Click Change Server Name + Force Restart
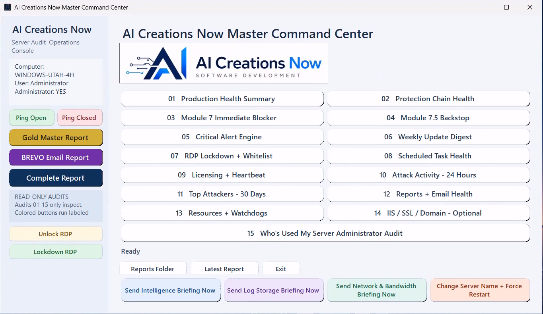Image resolution: width=543 pixels, height=314 pixels. 479,290
